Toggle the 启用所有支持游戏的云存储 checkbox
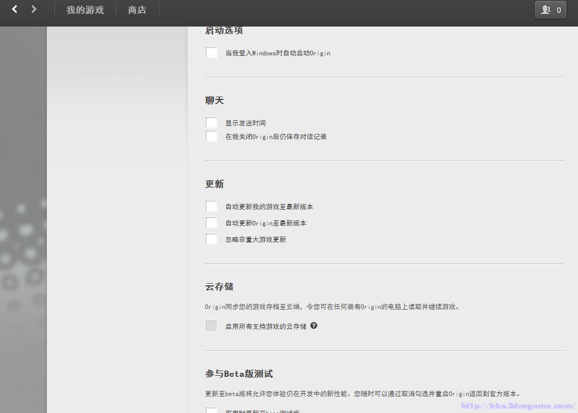The height and width of the screenshot is (413, 578). (211, 326)
